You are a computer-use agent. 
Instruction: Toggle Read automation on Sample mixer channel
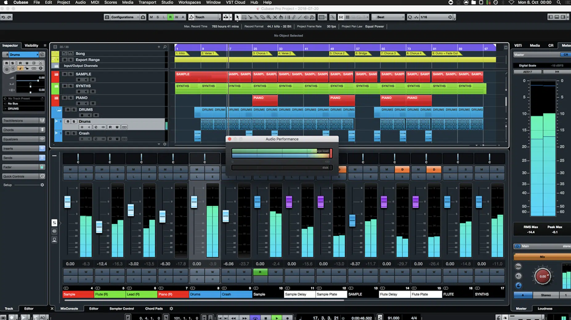260,272
